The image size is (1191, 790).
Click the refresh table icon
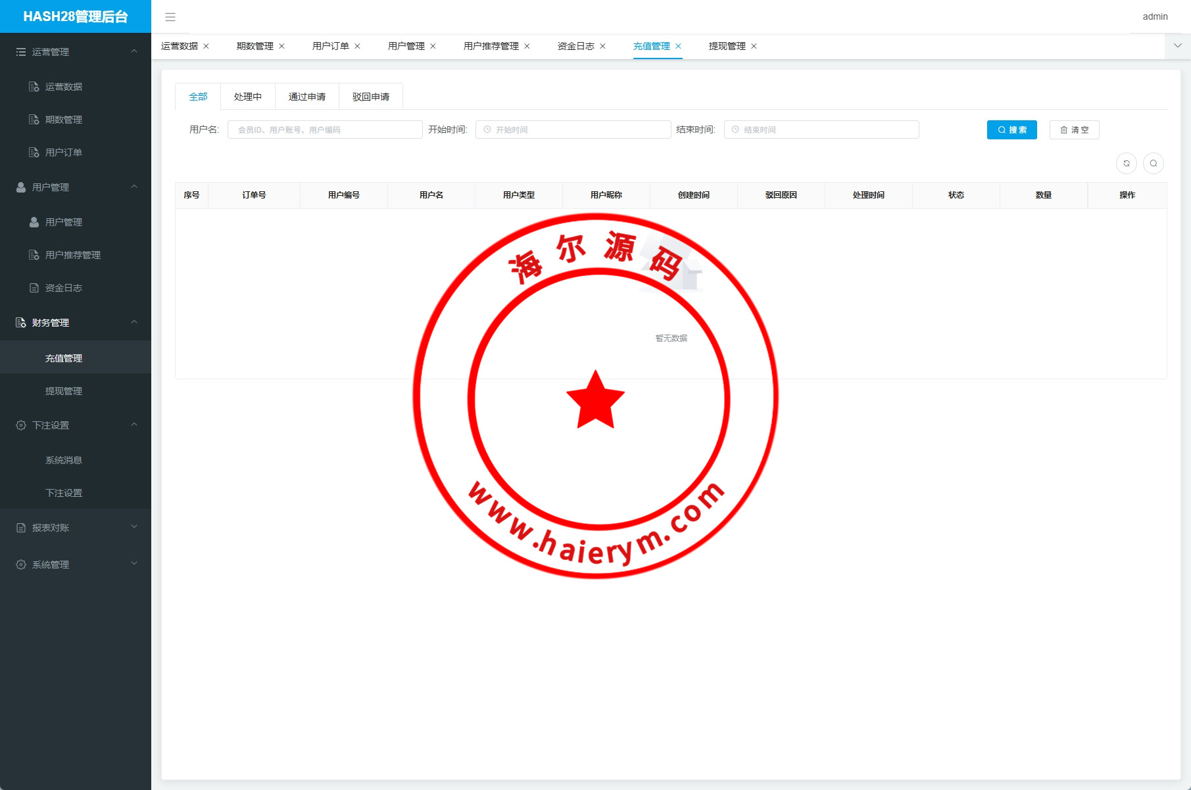[x=1126, y=164]
